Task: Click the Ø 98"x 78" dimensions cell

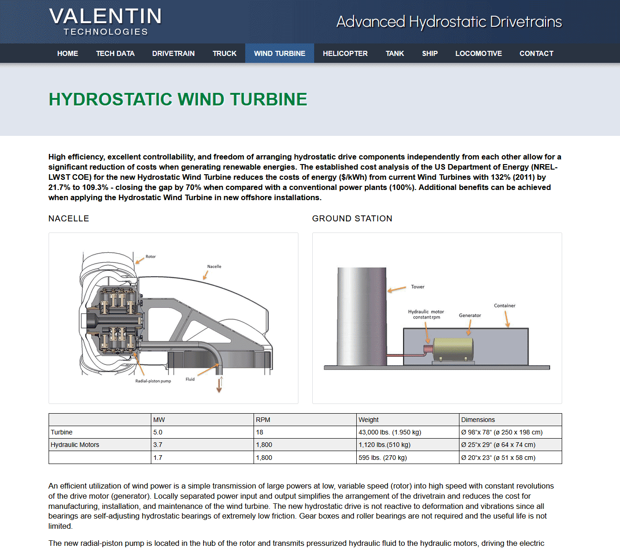Action: tap(511, 432)
